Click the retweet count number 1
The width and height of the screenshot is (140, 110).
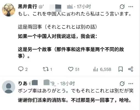pos(51,69)
